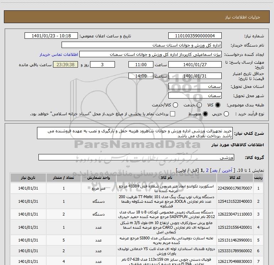Click the شهر محل تحویل field
The height and width of the screenshot is (265, 274).
click(x=195, y=96)
